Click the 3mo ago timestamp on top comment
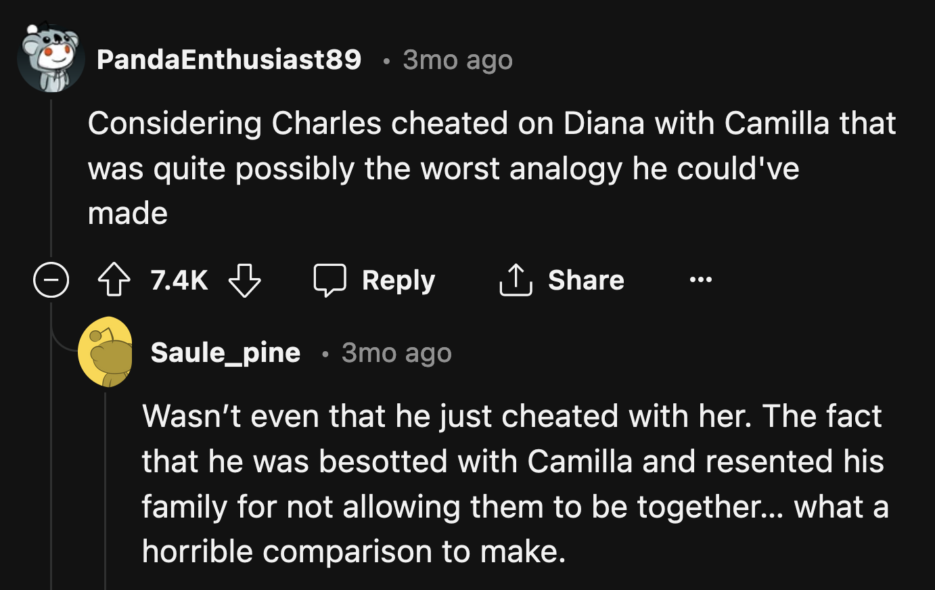This screenshot has width=935, height=590. click(457, 60)
